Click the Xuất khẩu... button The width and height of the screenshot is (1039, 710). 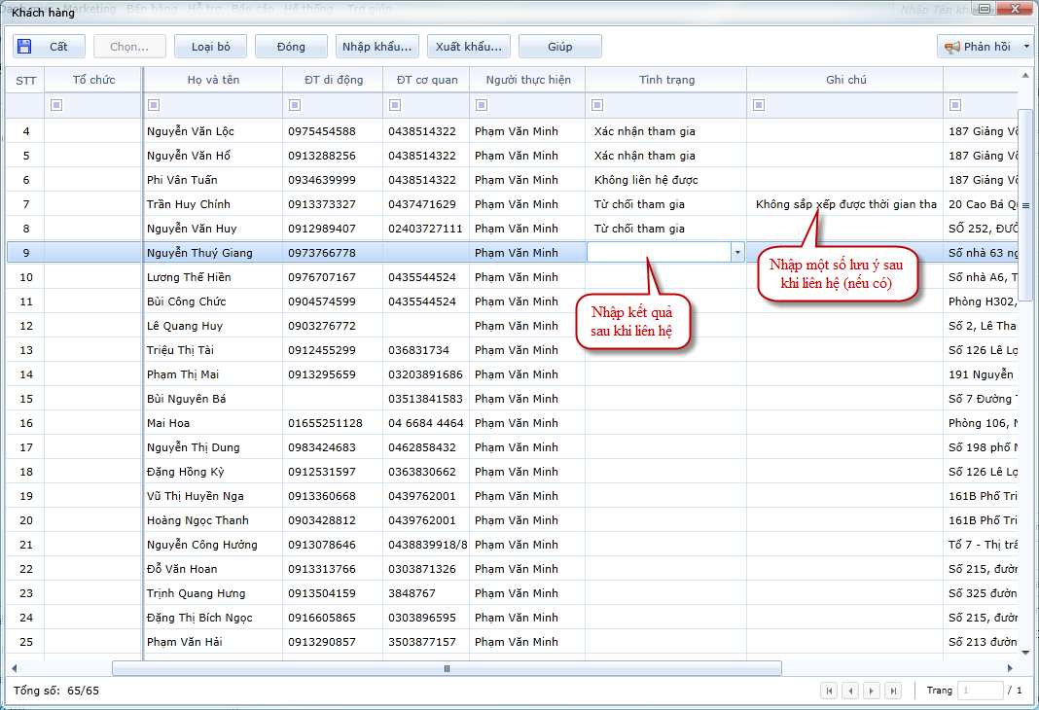point(469,47)
